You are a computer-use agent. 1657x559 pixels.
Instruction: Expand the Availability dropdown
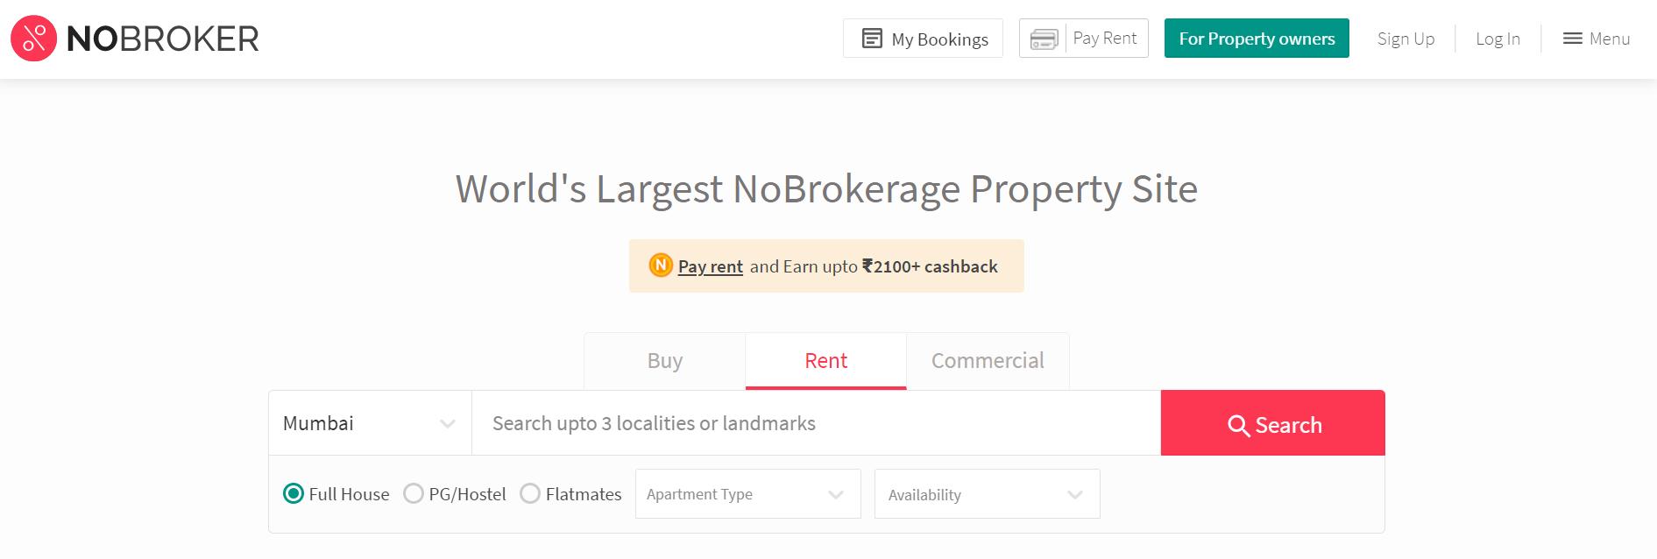[x=986, y=494]
